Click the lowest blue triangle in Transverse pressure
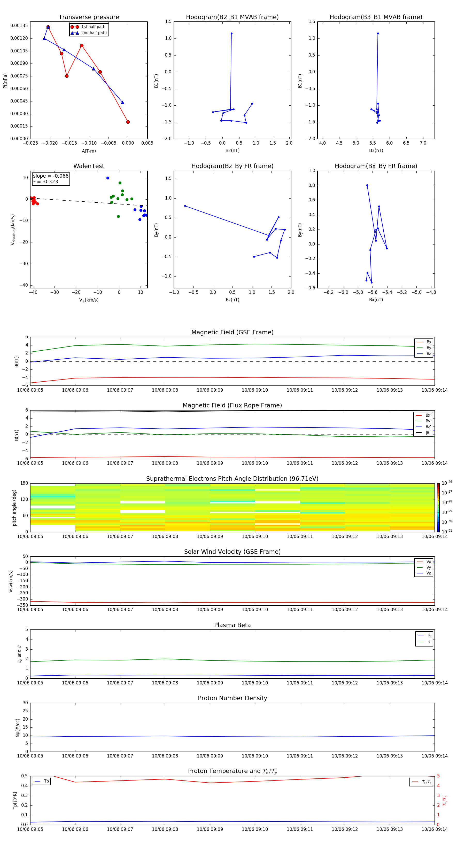465x852 pixels. (122, 102)
